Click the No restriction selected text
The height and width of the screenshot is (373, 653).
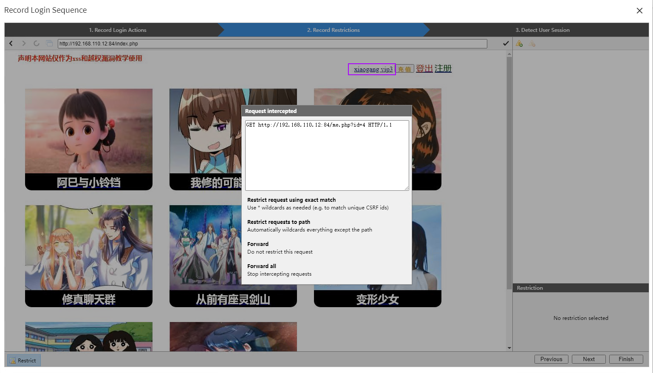pos(581,318)
